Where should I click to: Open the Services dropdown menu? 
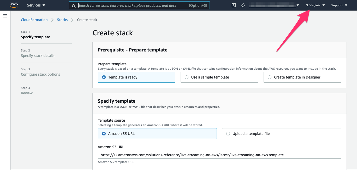(36, 5)
